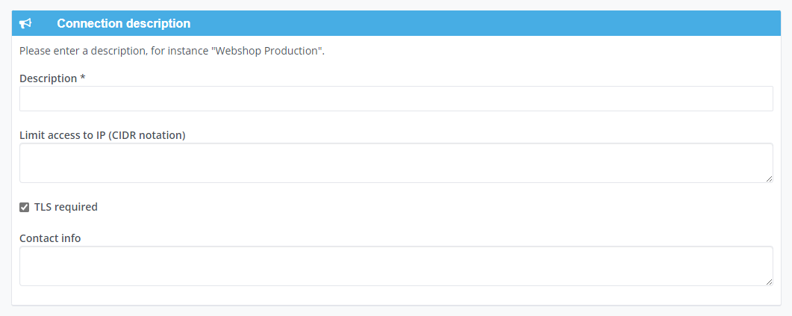Click the "Connection description" header title
Screen dimensions: 792x316
point(124,23)
